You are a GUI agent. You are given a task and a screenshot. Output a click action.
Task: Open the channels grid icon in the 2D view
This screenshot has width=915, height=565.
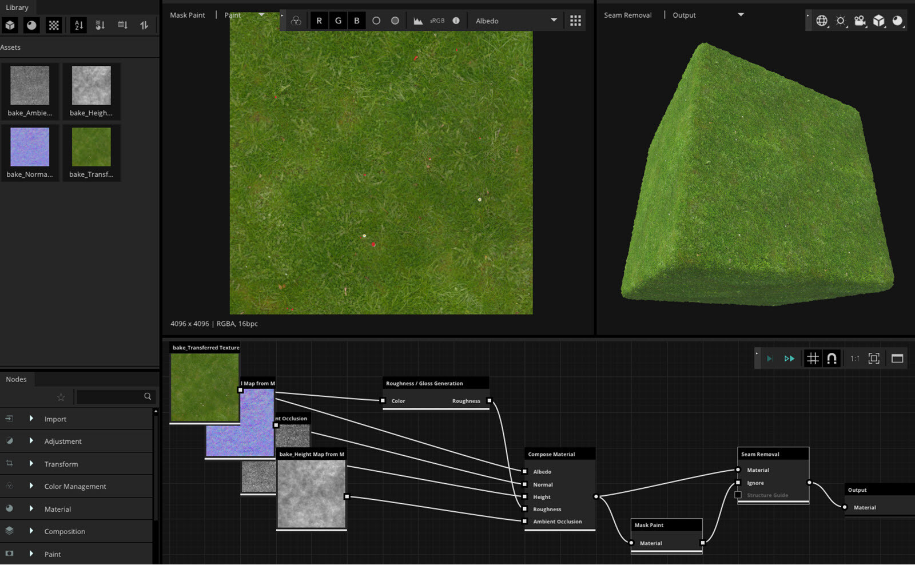(575, 20)
